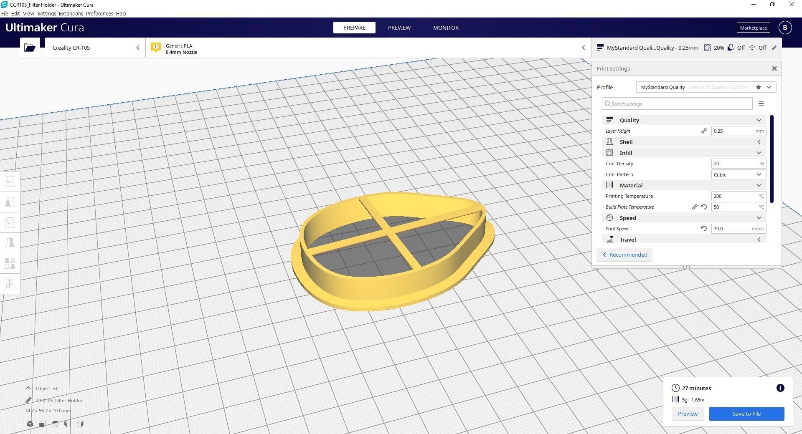Image resolution: width=802 pixels, height=434 pixels.
Task: Switch to right side view cube icon
Action: click(x=80, y=424)
